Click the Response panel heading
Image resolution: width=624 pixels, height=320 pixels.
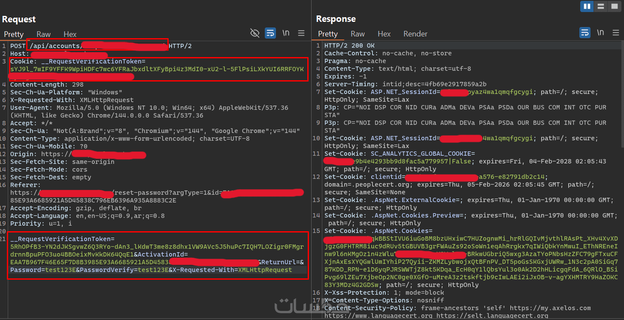(336, 19)
